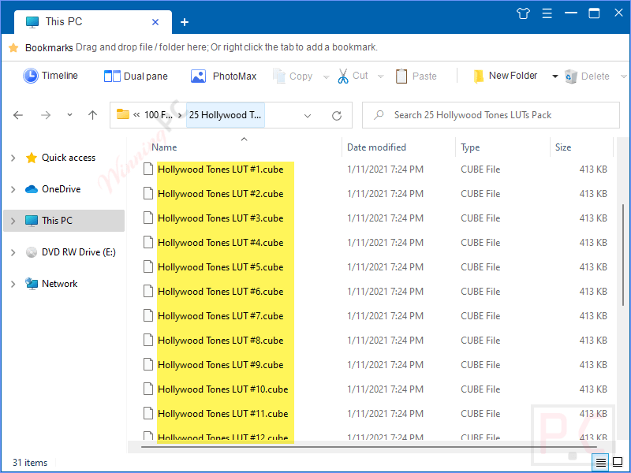Click file icon of LUT #5.cube

(148, 267)
